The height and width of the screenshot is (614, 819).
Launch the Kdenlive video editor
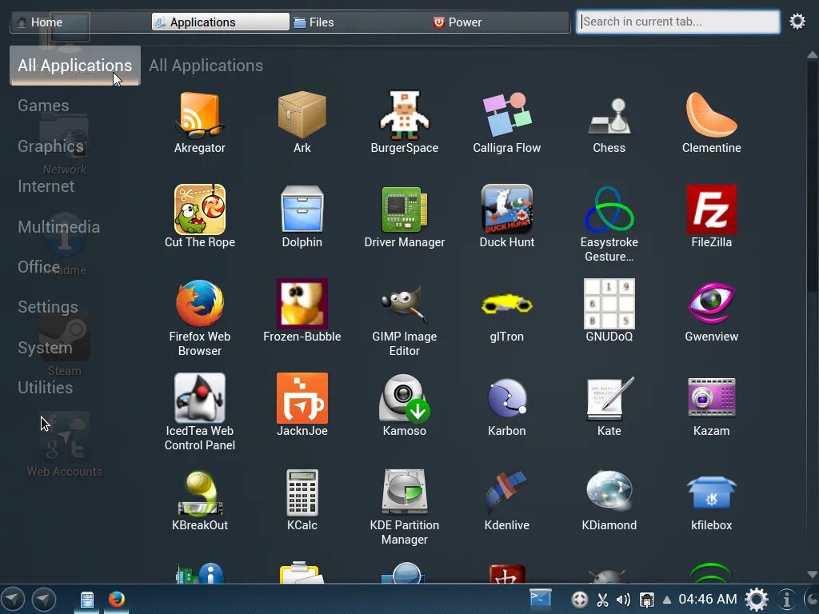click(506, 500)
